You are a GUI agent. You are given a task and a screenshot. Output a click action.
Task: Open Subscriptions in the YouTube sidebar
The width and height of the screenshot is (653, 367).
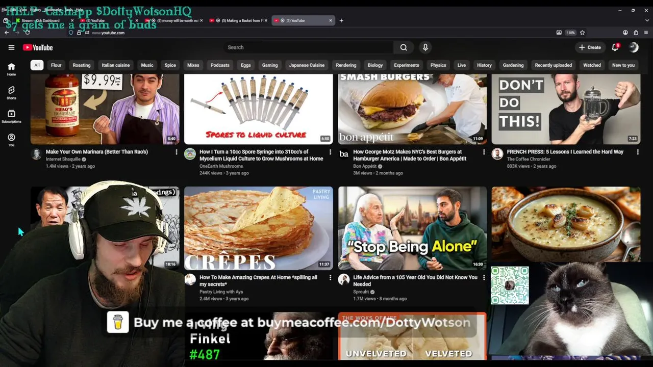(11, 117)
